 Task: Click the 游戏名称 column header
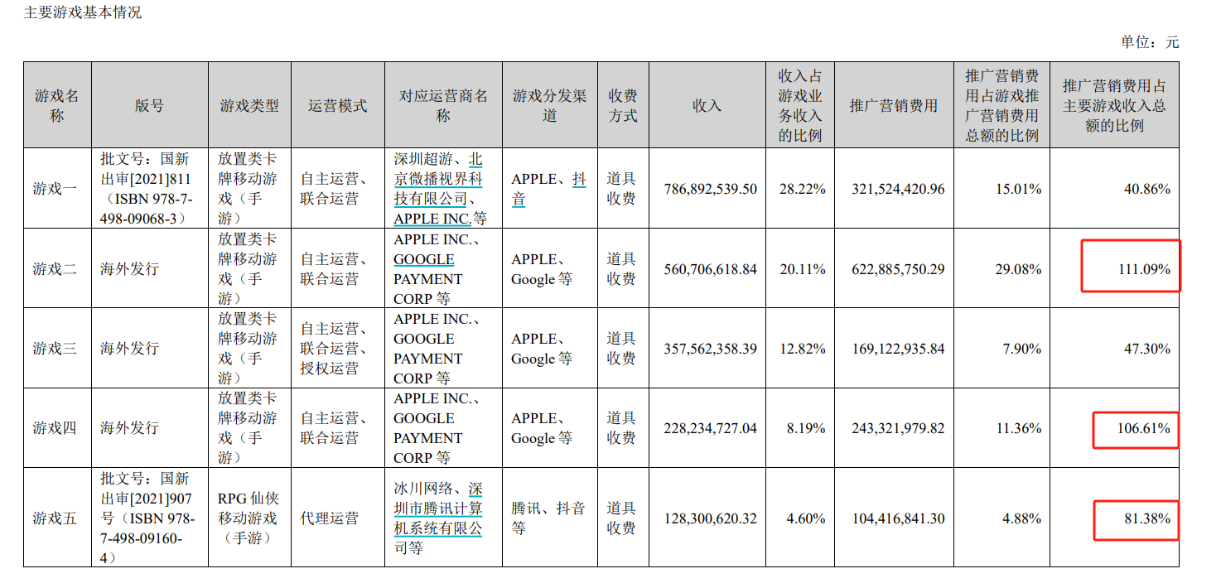[x=56, y=105]
